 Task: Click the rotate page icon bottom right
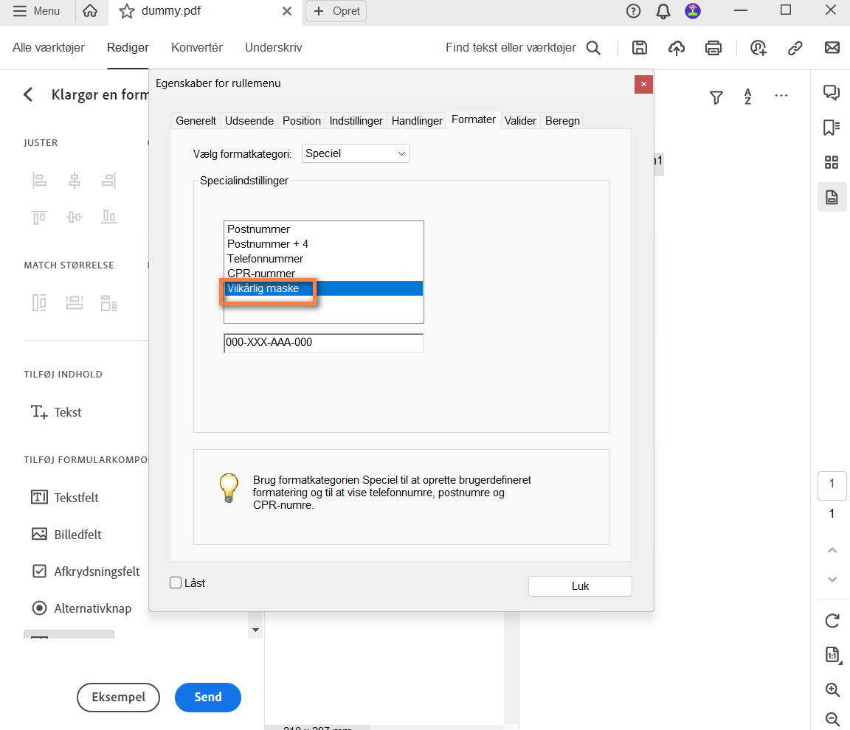(832, 621)
